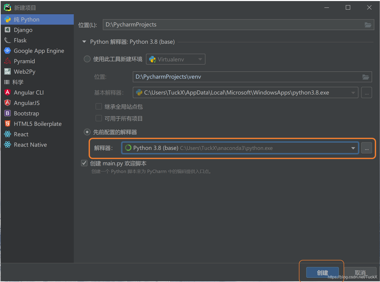Click the 创建 button
This screenshot has width=380, height=282.
click(323, 273)
